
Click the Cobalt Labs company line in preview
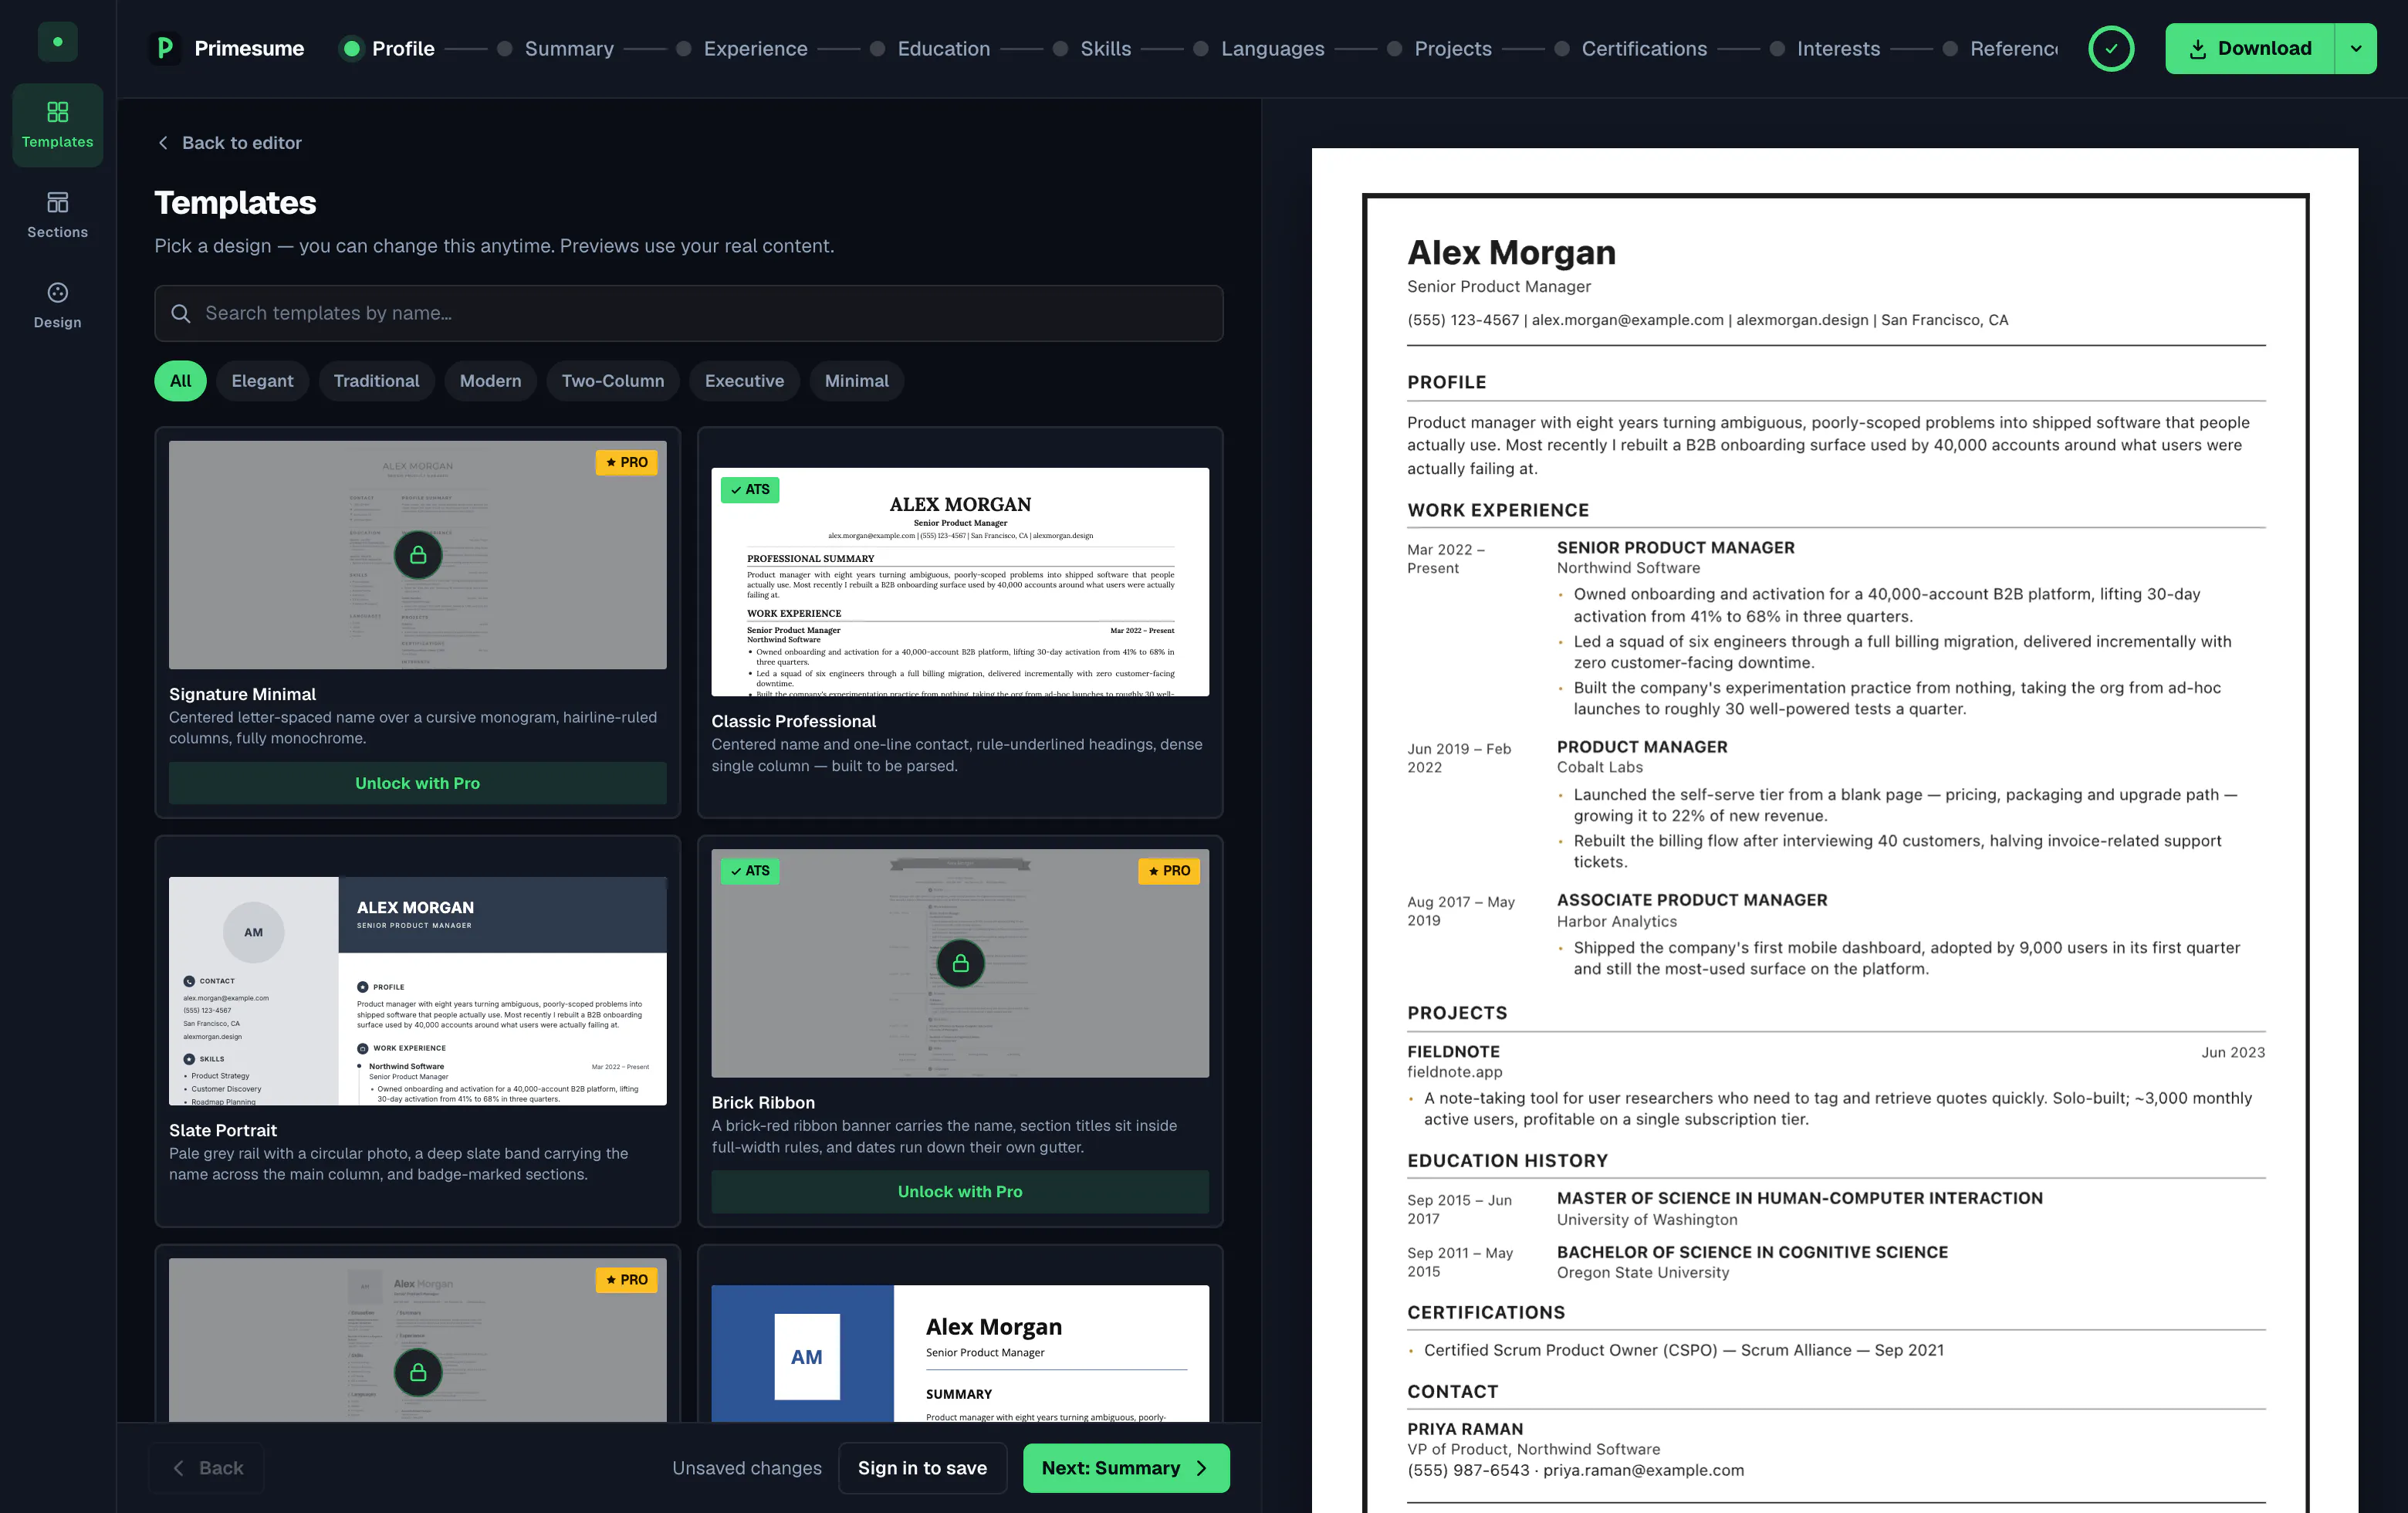point(1599,767)
